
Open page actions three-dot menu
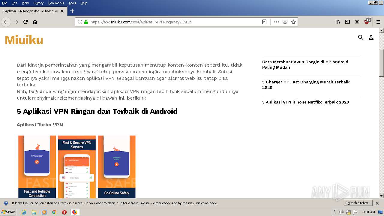pos(277,22)
